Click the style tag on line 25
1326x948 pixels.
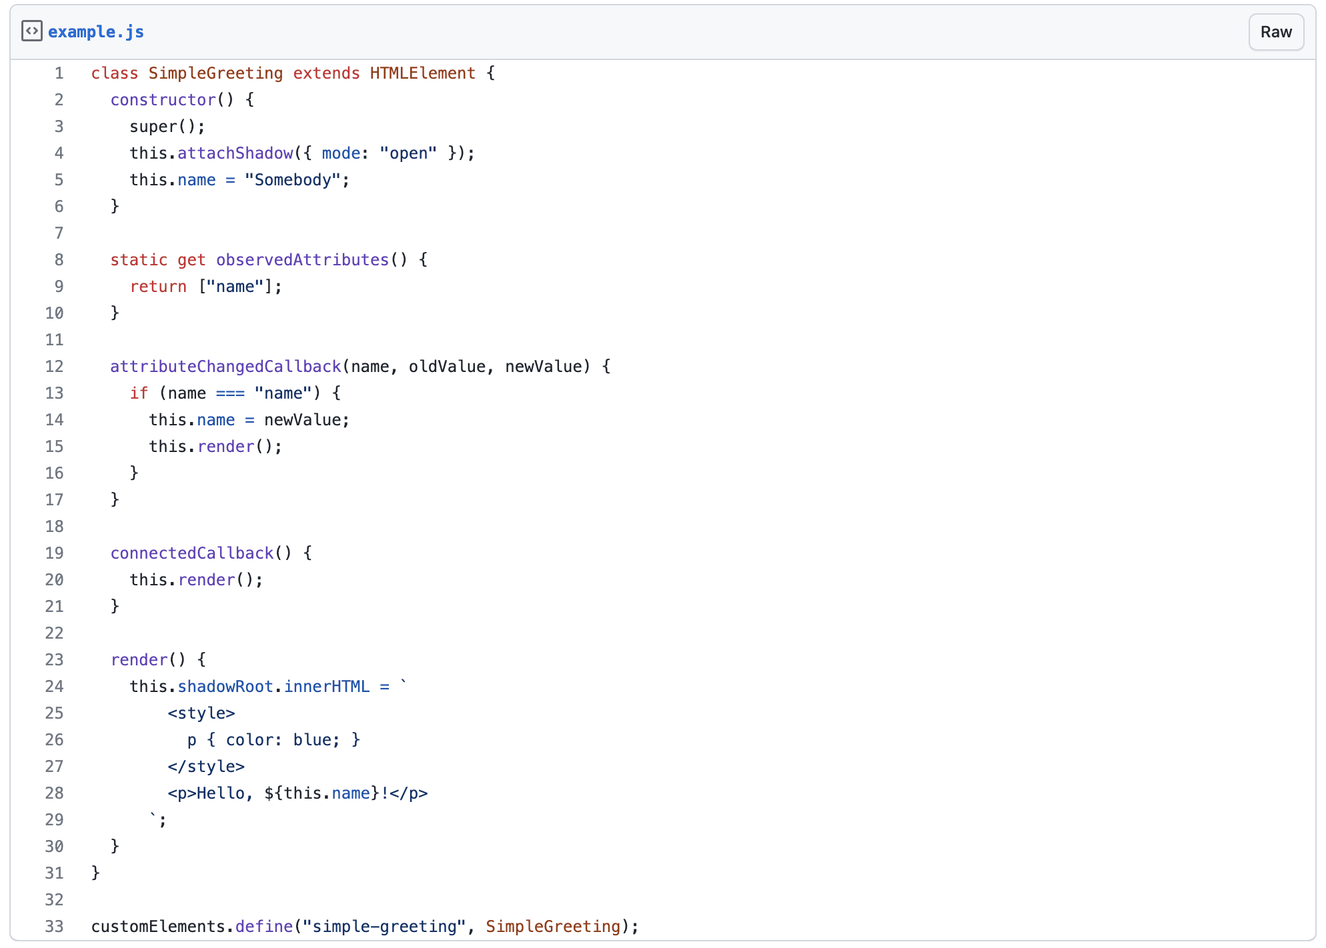pyautogui.click(x=201, y=713)
